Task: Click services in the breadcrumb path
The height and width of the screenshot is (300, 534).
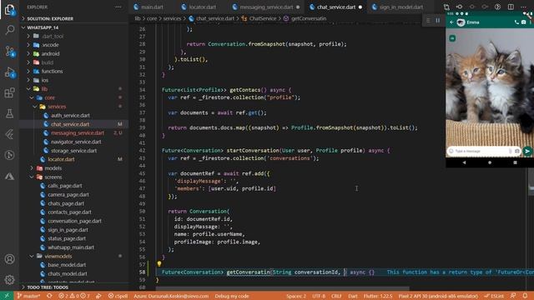Action: click(172, 18)
